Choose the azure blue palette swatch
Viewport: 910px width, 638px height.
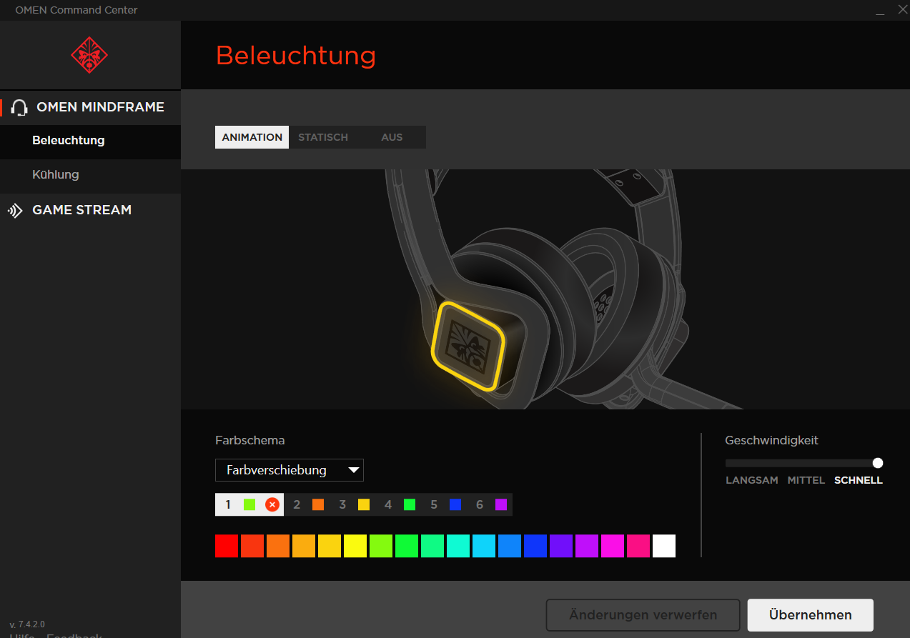(510, 546)
